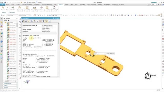Click the save disk icon in title bar
164x92 pixels.
[x=5, y=2]
